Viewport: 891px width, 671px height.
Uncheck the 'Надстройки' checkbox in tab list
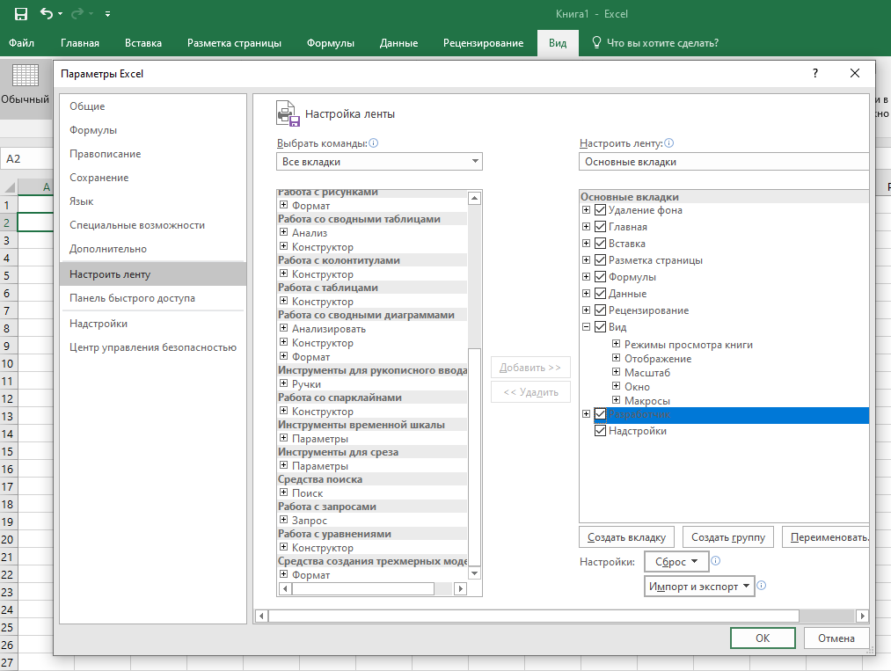600,431
